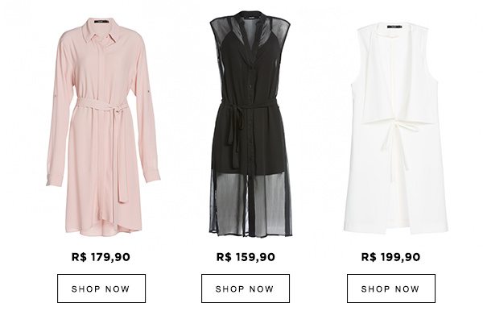Select the R$ 159,90 price text

pos(246,257)
